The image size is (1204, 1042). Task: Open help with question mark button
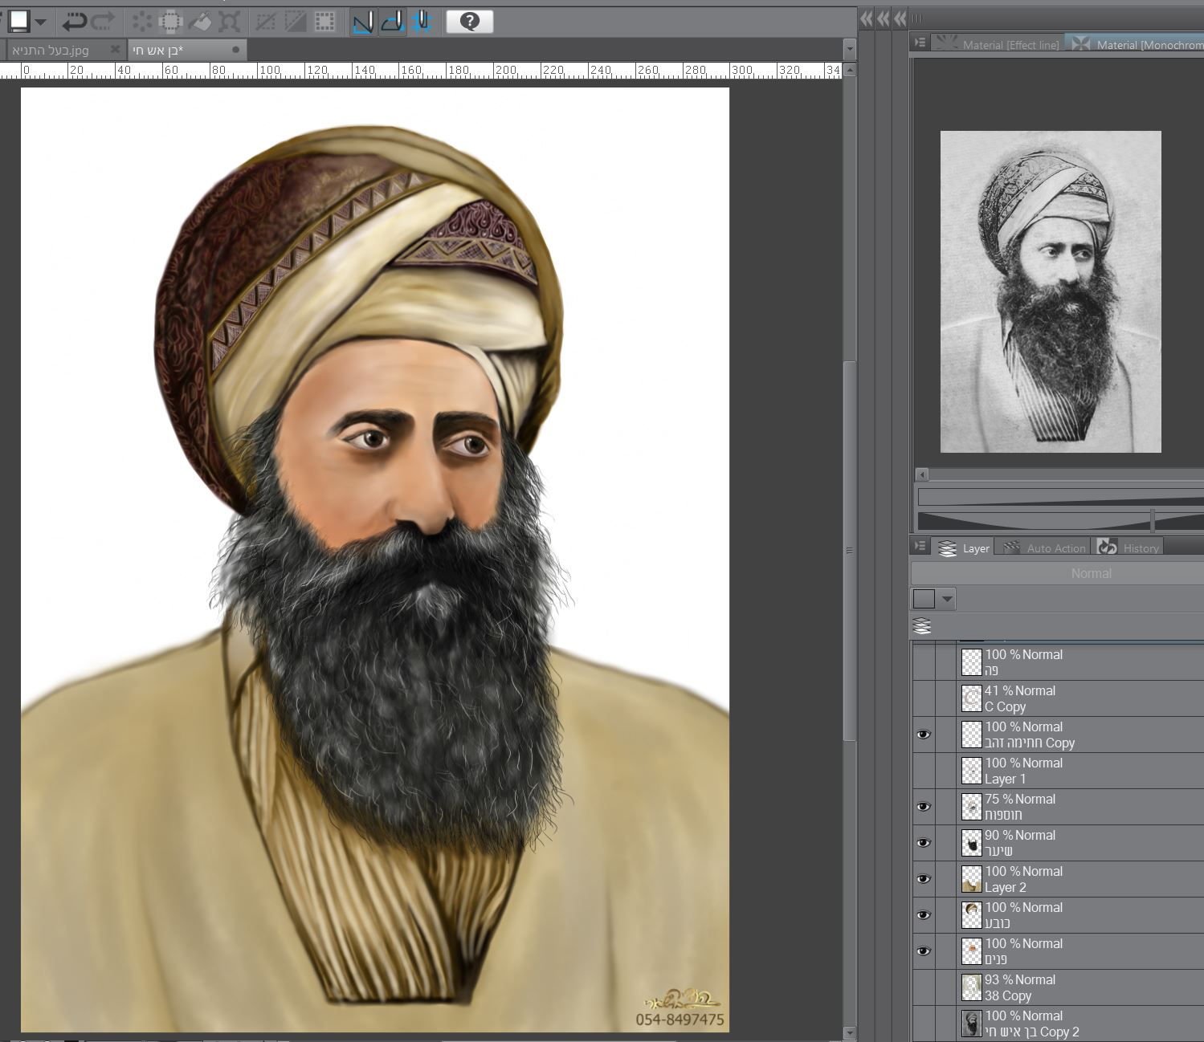tap(469, 22)
